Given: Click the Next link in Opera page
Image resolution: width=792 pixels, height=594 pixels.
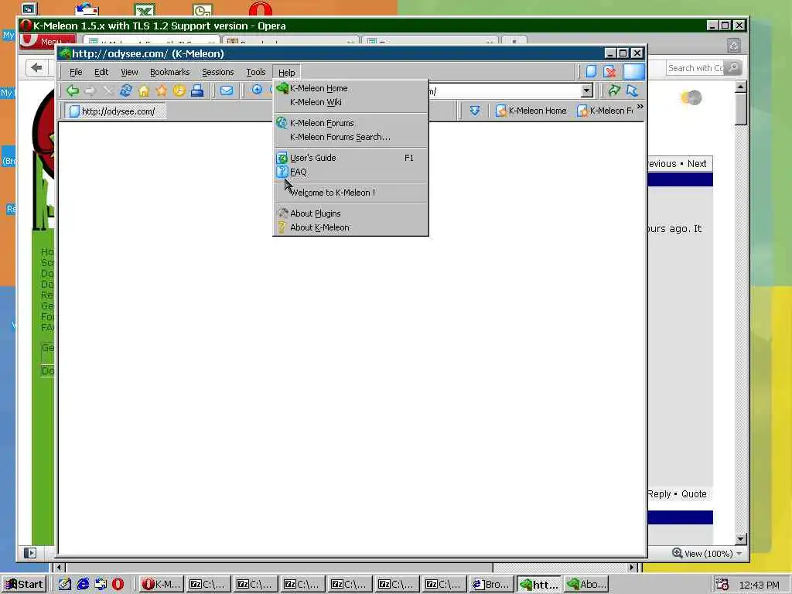Looking at the screenshot, I should 697,164.
